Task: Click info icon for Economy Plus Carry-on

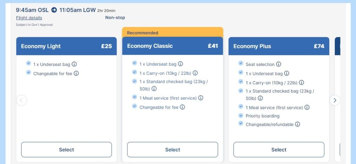Action: pos(301,83)
